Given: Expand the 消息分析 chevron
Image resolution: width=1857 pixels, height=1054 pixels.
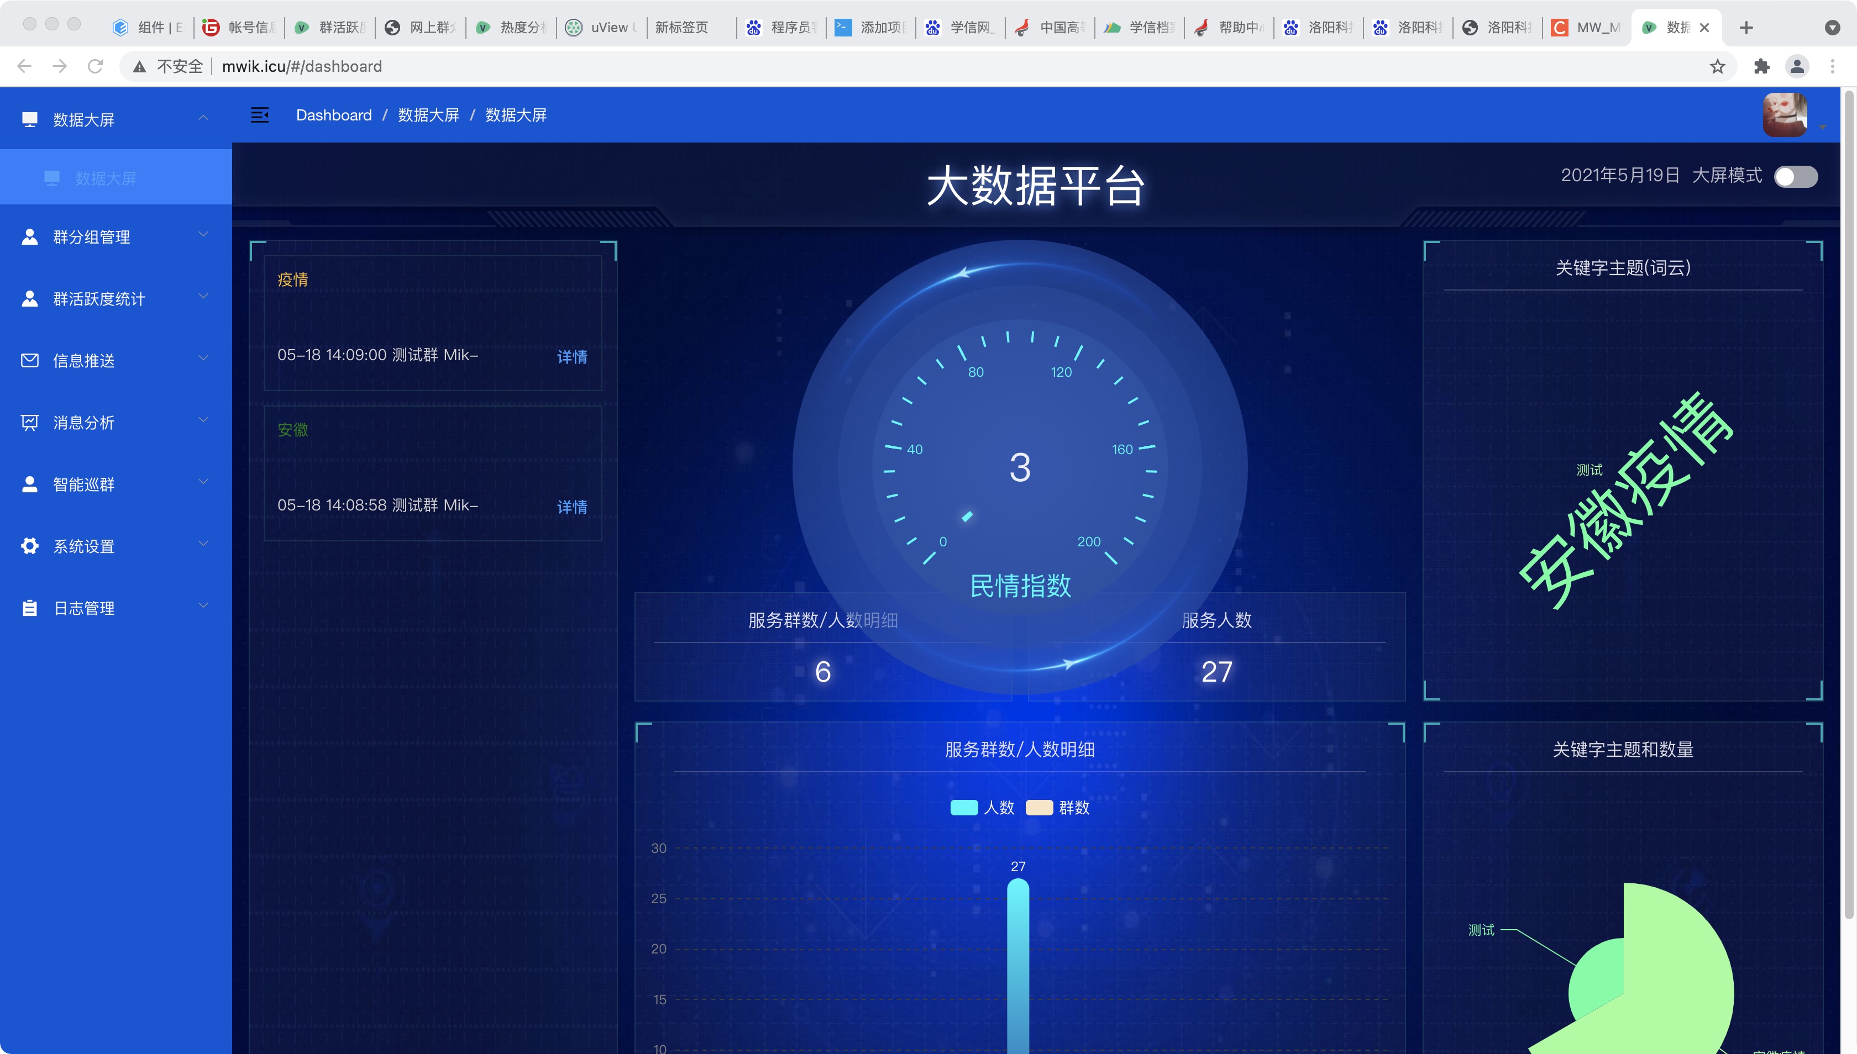Looking at the screenshot, I should click(x=203, y=420).
